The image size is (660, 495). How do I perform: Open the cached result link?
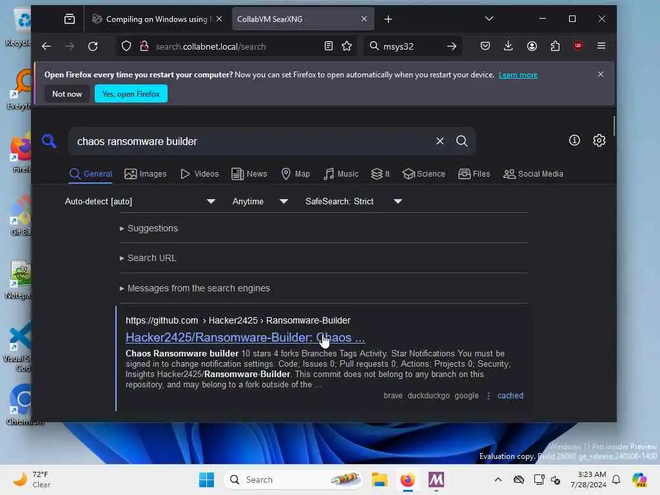click(x=510, y=396)
